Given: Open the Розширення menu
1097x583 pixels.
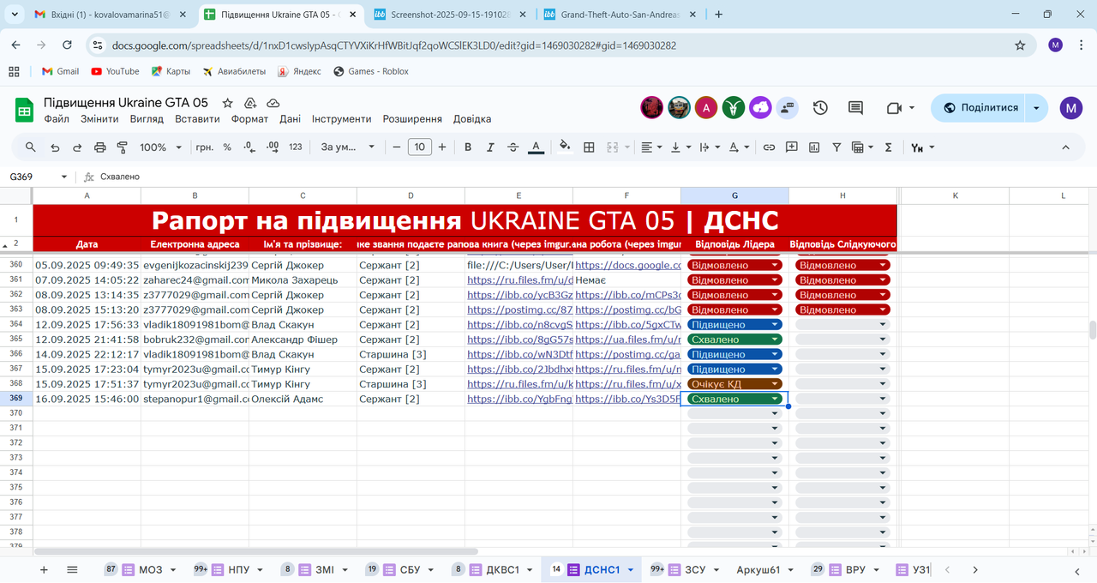Looking at the screenshot, I should click(x=412, y=119).
